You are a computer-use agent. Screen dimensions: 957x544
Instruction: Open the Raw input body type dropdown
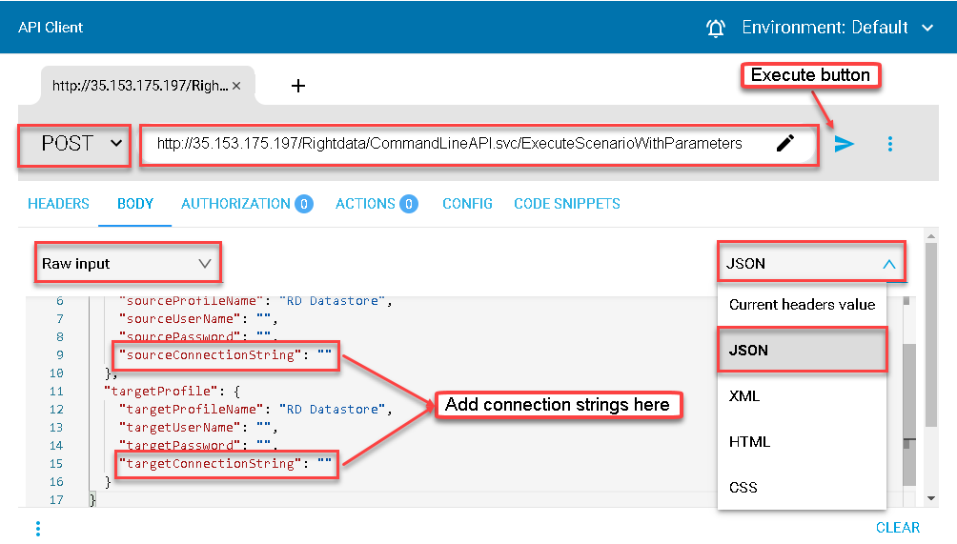point(127,264)
